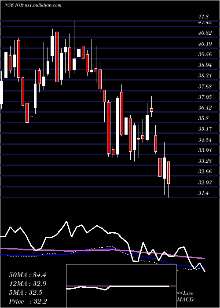
Task: Click the 33.28 price axis label
Action: 205,161
